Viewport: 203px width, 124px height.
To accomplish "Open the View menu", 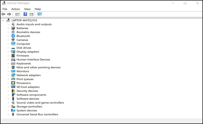I will 27,9.
